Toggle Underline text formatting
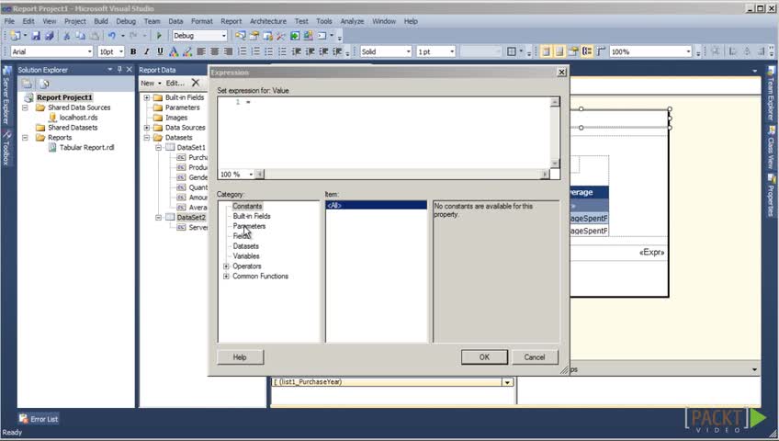779x441 pixels. [x=160, y=51]
